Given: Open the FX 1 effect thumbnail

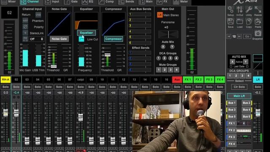Looking at the screenshot, I should 244,123.
